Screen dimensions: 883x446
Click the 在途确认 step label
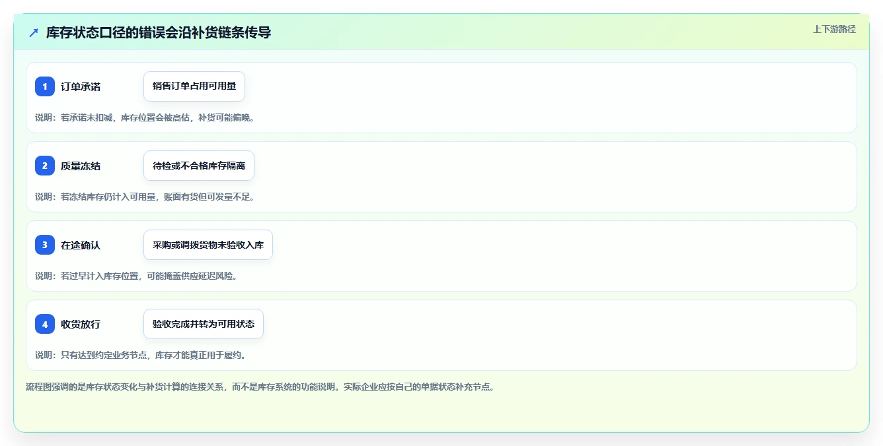tap(81, 245)
